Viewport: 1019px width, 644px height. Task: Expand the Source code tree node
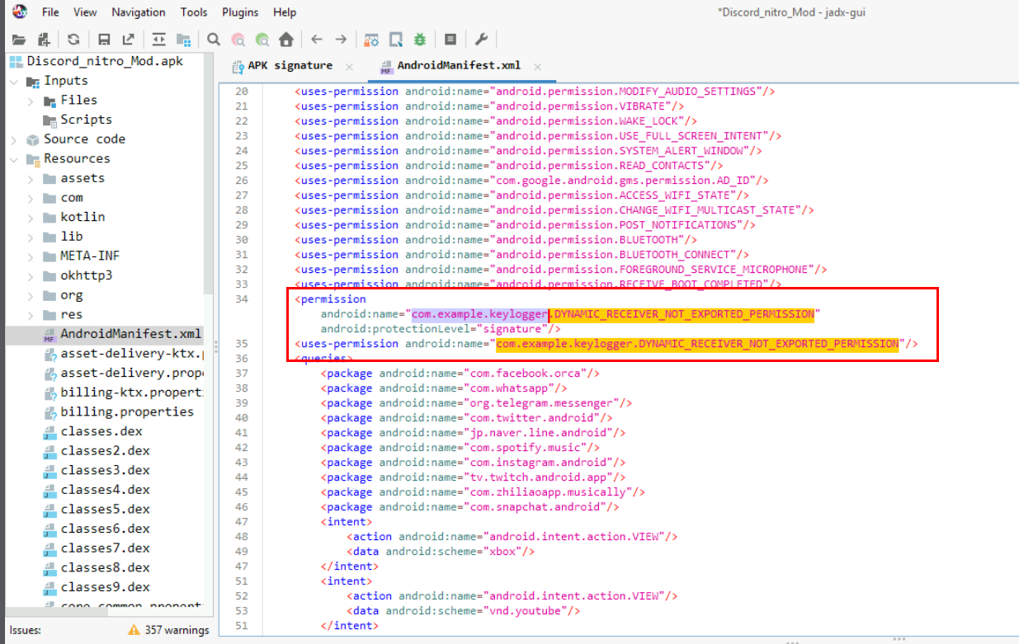14,139
